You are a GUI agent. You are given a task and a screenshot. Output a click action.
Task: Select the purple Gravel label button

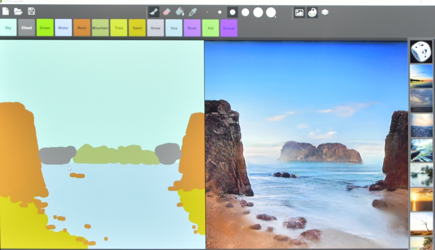[229, 28]
